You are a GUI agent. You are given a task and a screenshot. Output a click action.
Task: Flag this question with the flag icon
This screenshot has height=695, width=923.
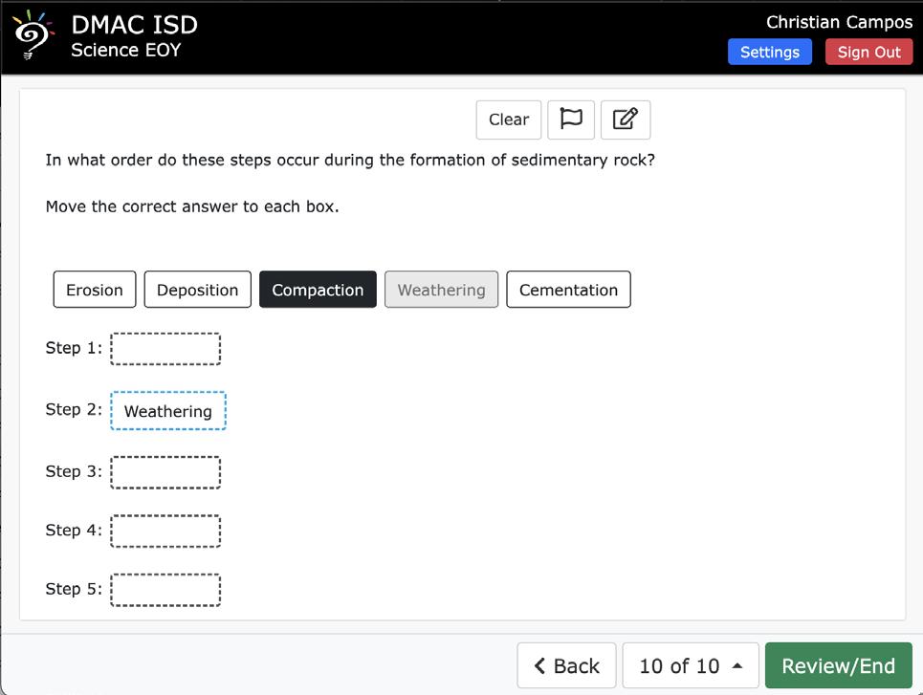tap(570, 119)
